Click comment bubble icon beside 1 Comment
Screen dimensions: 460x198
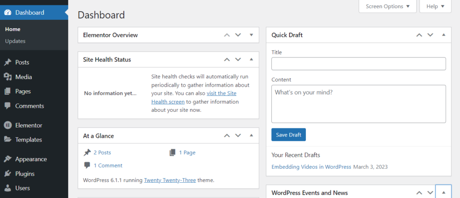pos(87,165)
